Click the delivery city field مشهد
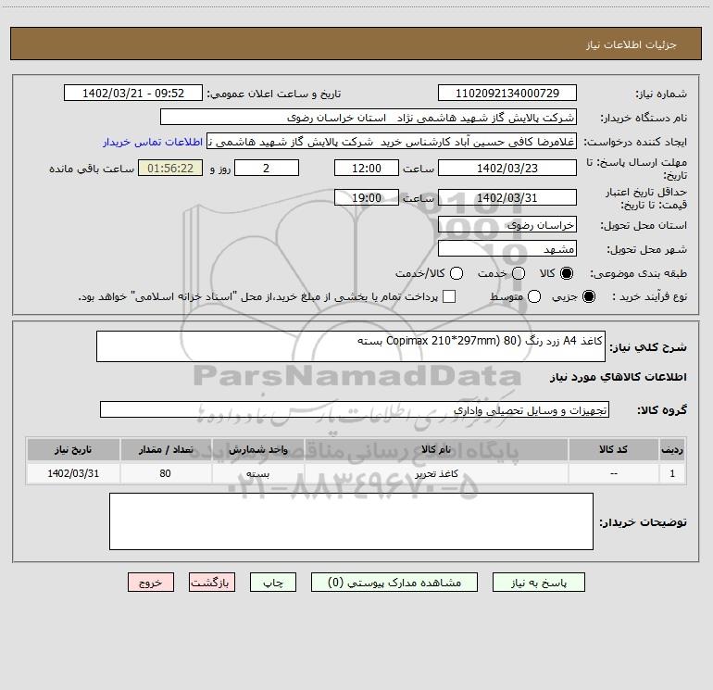The width and height of the screenshot is (713, 690). (x=507, y=248)
